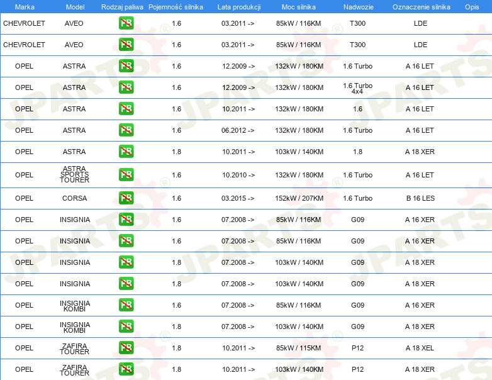Image resolution: width=492 pixels, height=380 pixels.
Task: Click OPEL cell in Astra Sports Tourer row
Action: [24, 175]
